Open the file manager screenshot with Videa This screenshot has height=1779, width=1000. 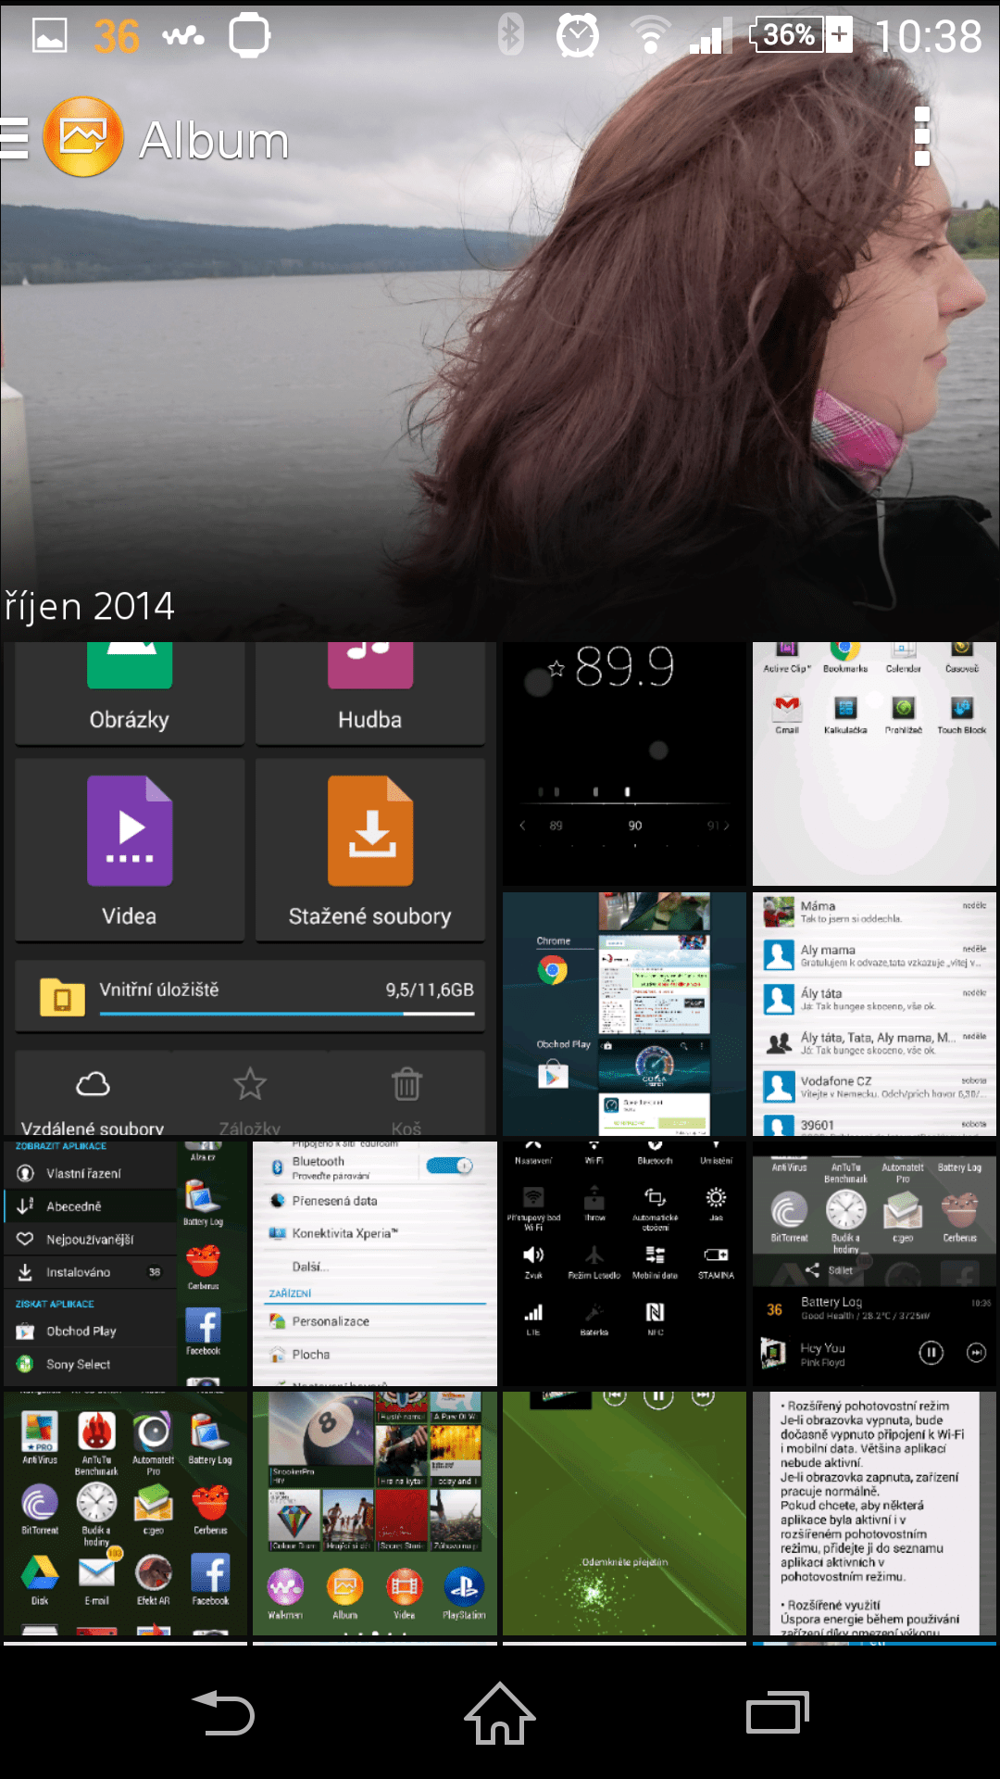[x=250, y=889]
